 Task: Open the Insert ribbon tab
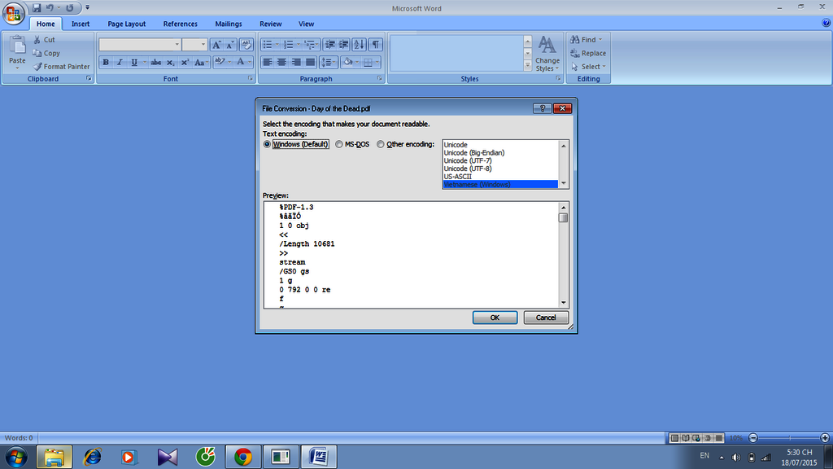pyautogui.click(x=81, y=24)
